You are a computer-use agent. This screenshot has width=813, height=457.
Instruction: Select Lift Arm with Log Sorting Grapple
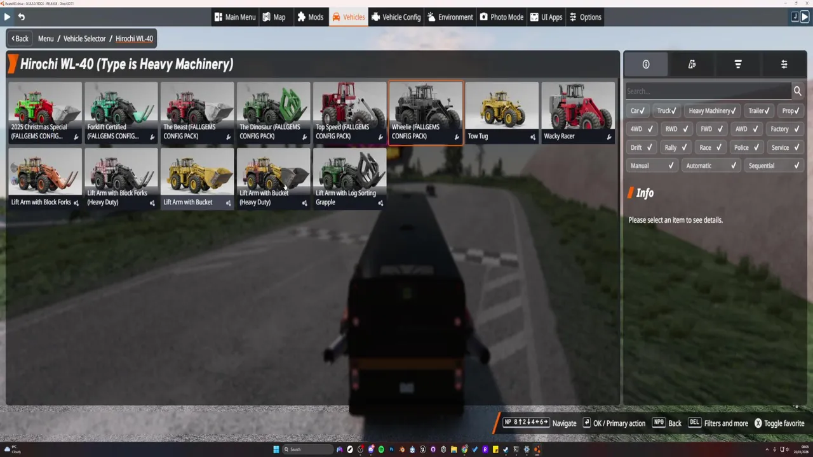pyautogui.click(x=350, y=178)
